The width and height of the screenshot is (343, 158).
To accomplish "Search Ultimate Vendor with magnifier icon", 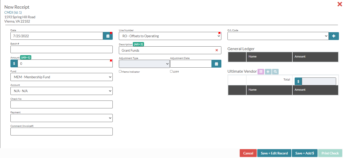I will point(275,72).
